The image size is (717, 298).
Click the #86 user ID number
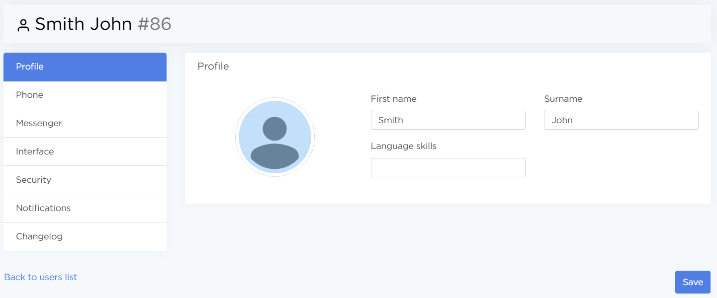coord(154,24)
